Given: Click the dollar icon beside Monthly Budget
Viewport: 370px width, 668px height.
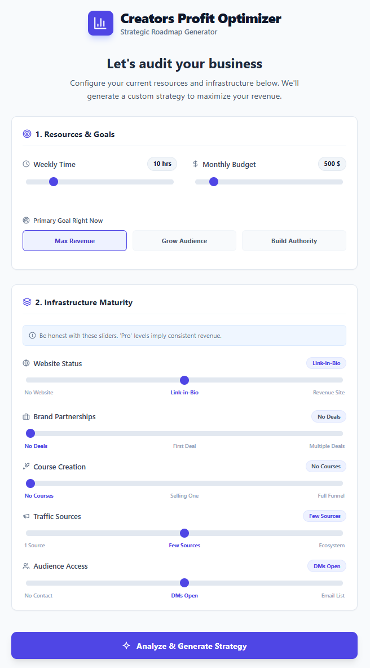Looking at the screenshot, I should point(196,164).
